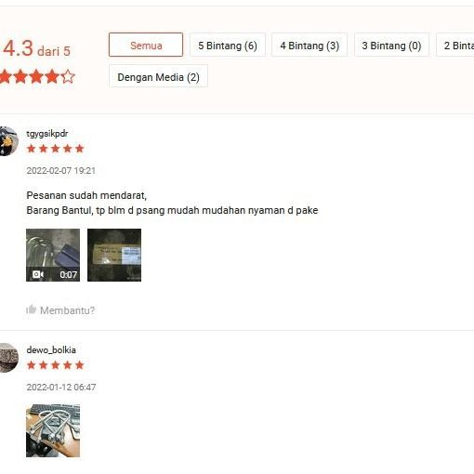Open tgygsikpdr's profile avatar

pyautogui.click(x=8, y=141)
